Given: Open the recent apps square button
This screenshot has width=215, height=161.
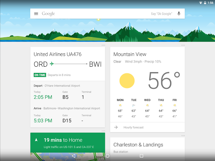Looking at the screenshot, I should pyautogui.click(x=142, y=156).
